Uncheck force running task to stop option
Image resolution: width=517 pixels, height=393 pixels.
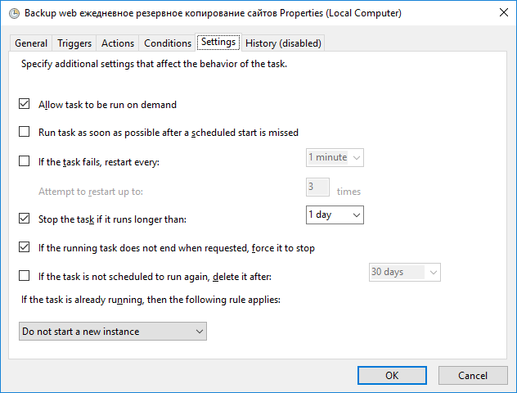24,247
